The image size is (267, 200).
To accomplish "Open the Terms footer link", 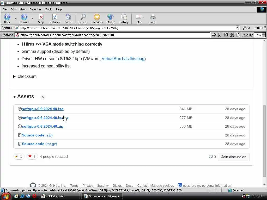I will 74,185.
